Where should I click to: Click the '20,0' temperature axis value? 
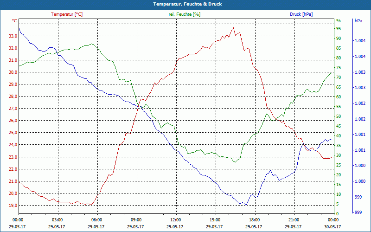pyautogui.click(x=13, y=193)
